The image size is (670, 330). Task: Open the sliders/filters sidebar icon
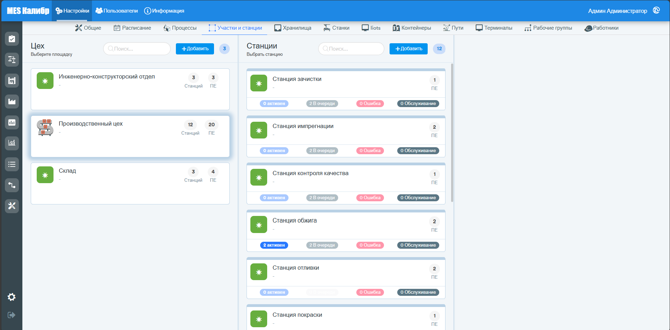pyautogui.click(x=12, y=60)
